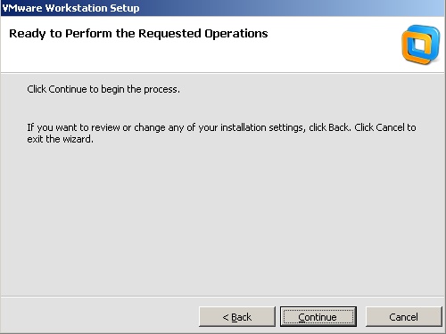The height and width of the screenshot is (334, 446).
Task: Click the phrase 'installation settings' in the paragraph
Action: point(262,127)
